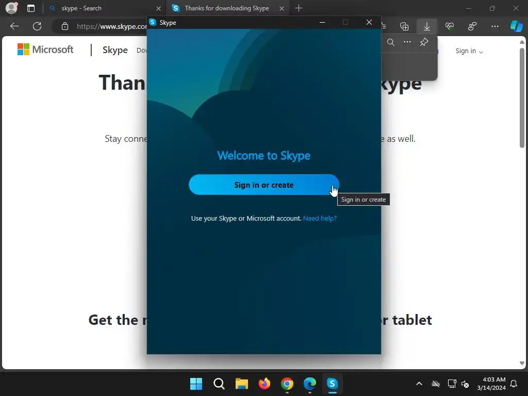Open the notifications bell in taskbar
Screen dimensions: 528x396
pyautogui.click(x=514, y=384)
